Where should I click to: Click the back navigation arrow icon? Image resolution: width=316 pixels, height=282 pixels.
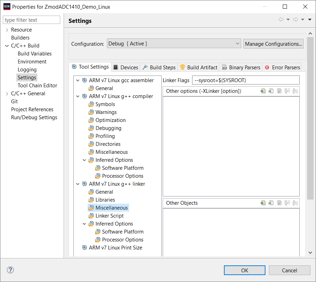pos(281,19)
